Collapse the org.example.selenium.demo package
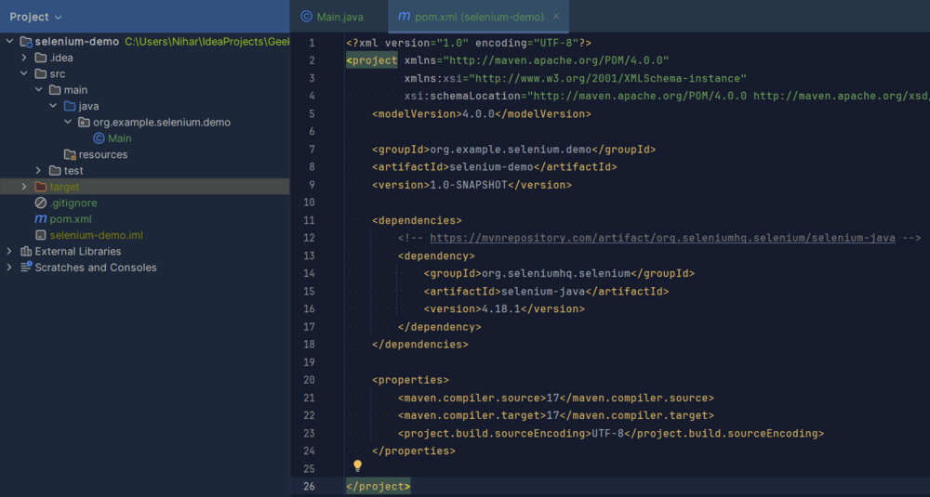 [68, 122]
